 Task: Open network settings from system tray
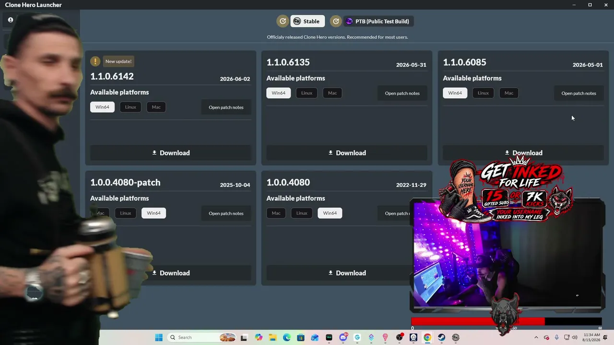pos(567,337)
